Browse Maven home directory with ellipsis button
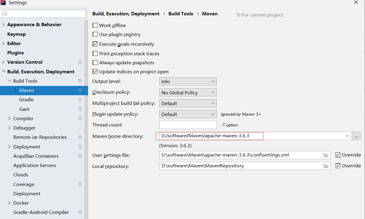Viewport: 365px width, 219px height. (x=357, y=136)
